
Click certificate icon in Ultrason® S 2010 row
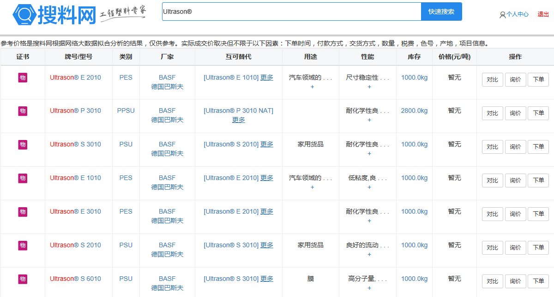coord(23,245)
